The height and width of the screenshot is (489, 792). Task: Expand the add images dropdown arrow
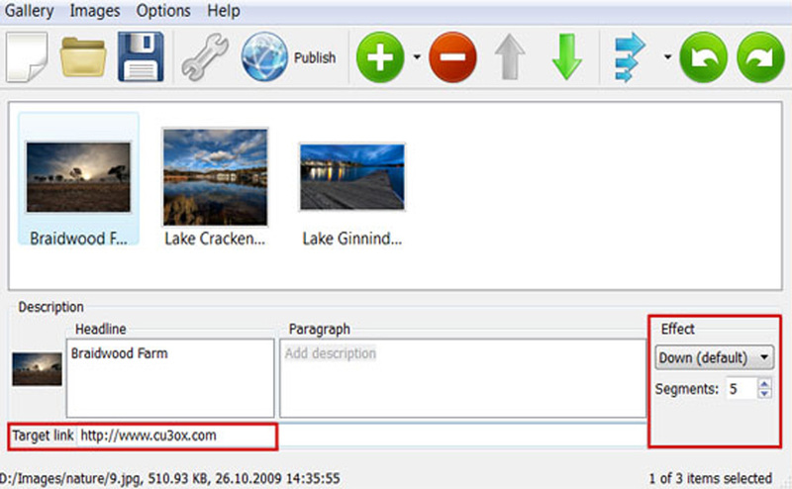(x=417, y=57)
